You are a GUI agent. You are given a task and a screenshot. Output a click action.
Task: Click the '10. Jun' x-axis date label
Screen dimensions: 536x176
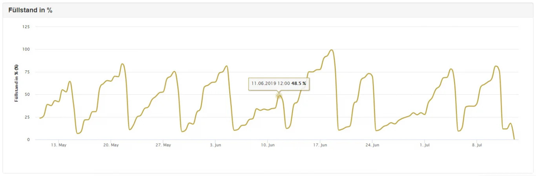pyautogui.click(x=268, y=145)
